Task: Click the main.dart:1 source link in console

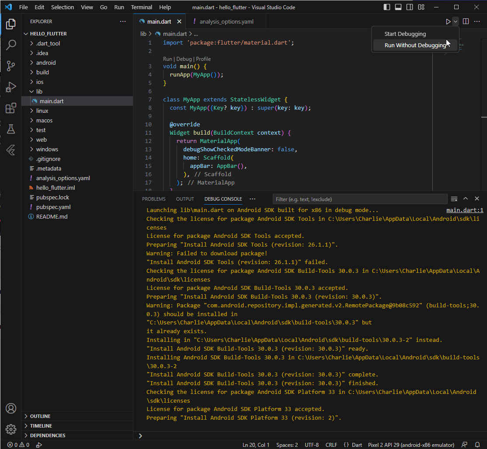Action: coord(465,210)
